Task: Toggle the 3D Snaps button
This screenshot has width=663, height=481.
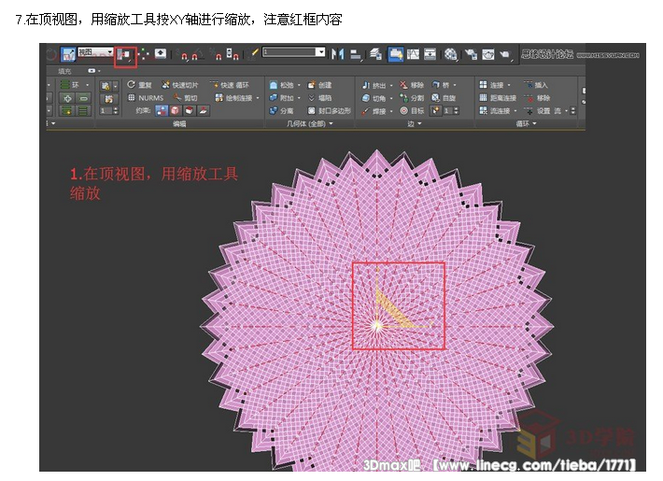Action: tap(183, 54)
